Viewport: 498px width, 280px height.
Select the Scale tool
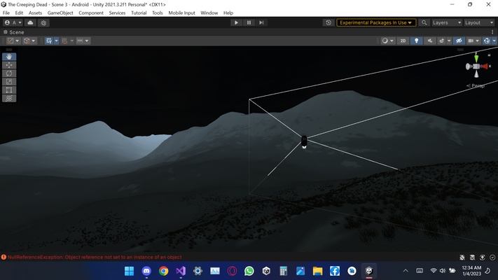coord(9,82)
